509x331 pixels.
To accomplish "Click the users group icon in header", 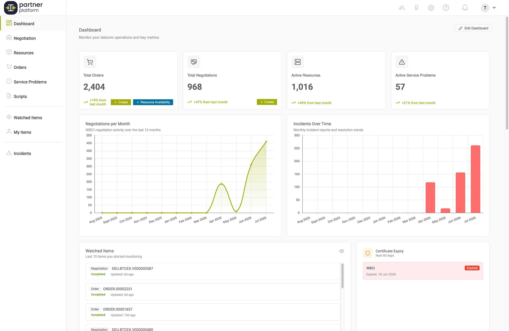I will 402,8.
